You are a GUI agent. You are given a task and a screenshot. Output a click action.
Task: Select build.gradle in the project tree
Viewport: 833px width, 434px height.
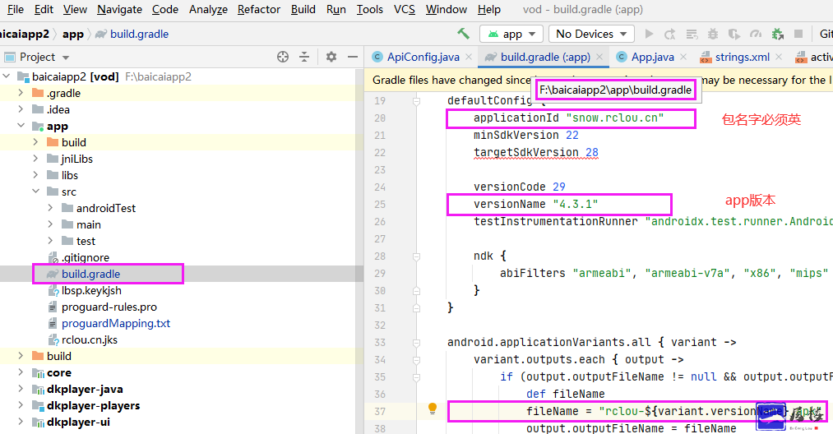(x=90, y=274)
